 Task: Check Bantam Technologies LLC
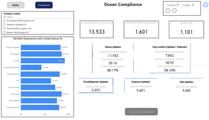click(5, 32)
